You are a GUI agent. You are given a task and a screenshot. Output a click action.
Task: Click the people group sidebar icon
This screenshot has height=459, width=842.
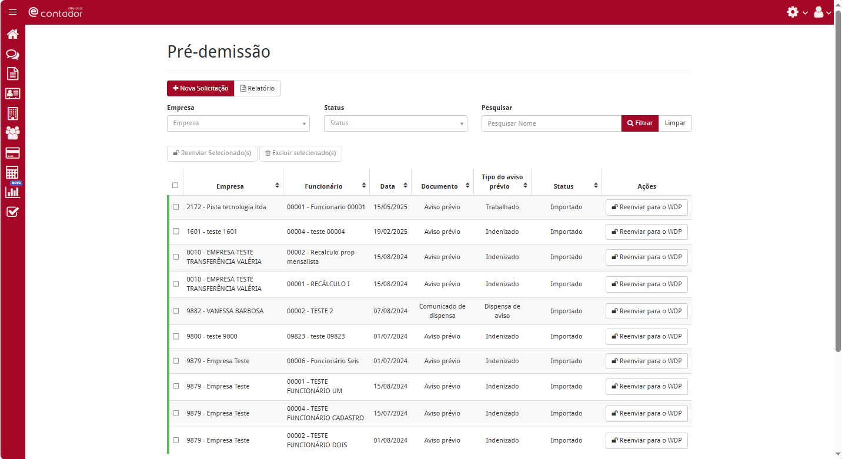(12, 133)
